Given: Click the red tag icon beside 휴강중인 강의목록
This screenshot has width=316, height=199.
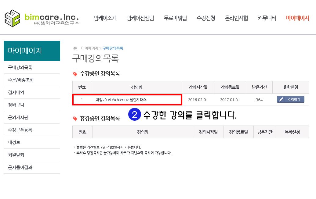Looking at the screenshot, I should tap(75, 118).
